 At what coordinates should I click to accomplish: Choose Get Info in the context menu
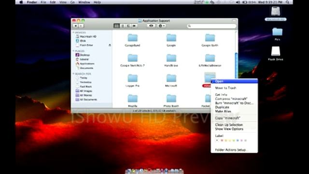click(234, 95)
